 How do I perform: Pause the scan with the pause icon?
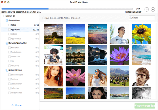point(146,9)
